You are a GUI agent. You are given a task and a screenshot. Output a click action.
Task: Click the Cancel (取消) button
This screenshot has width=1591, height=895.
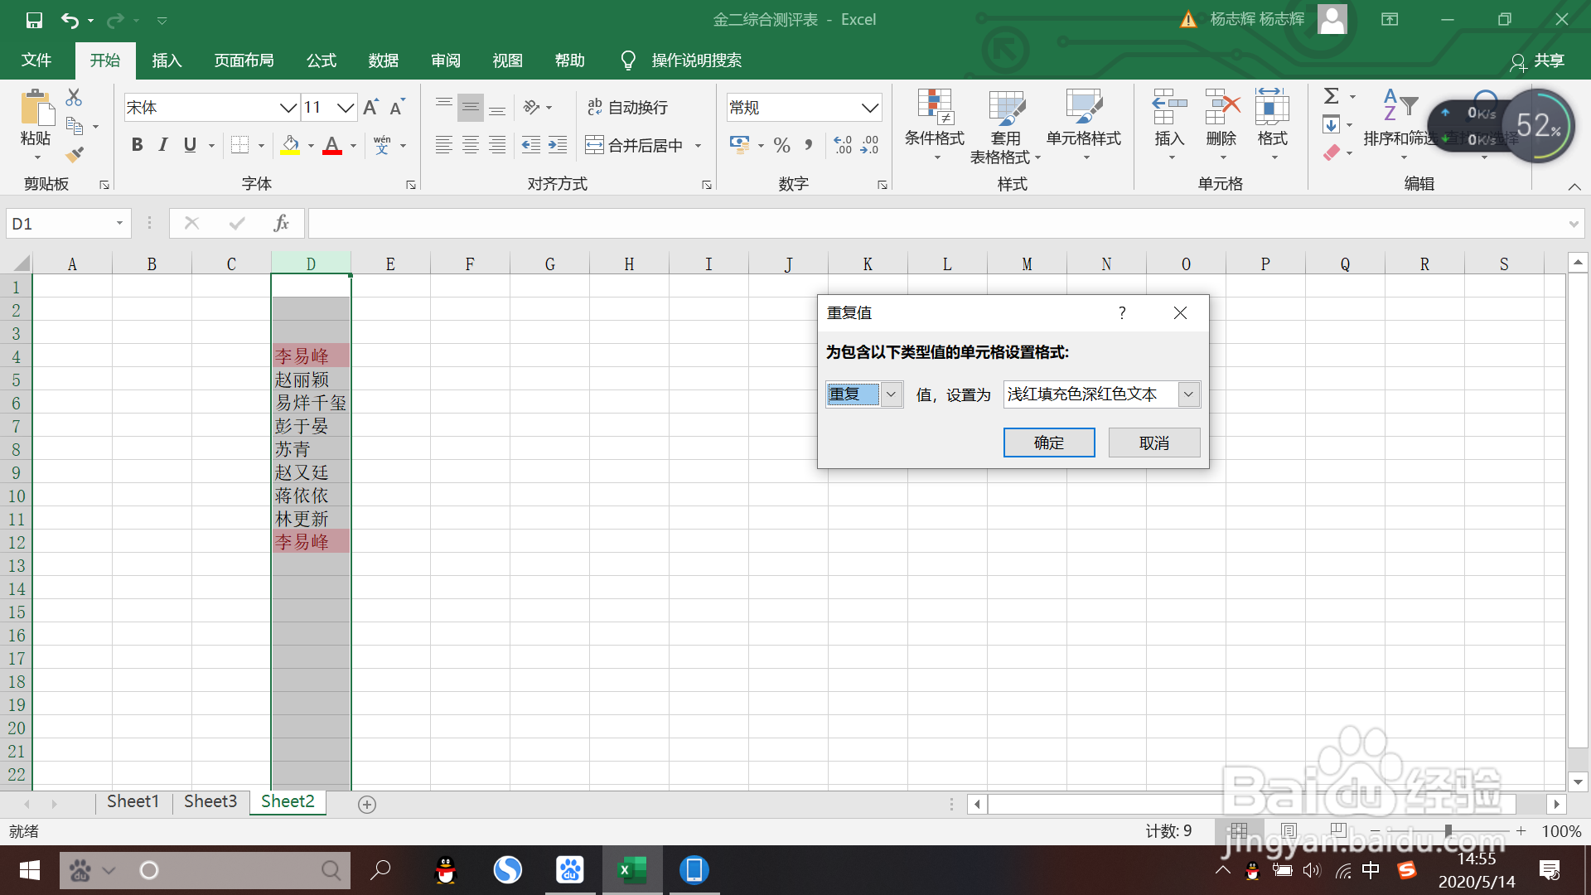point(1153,443)
